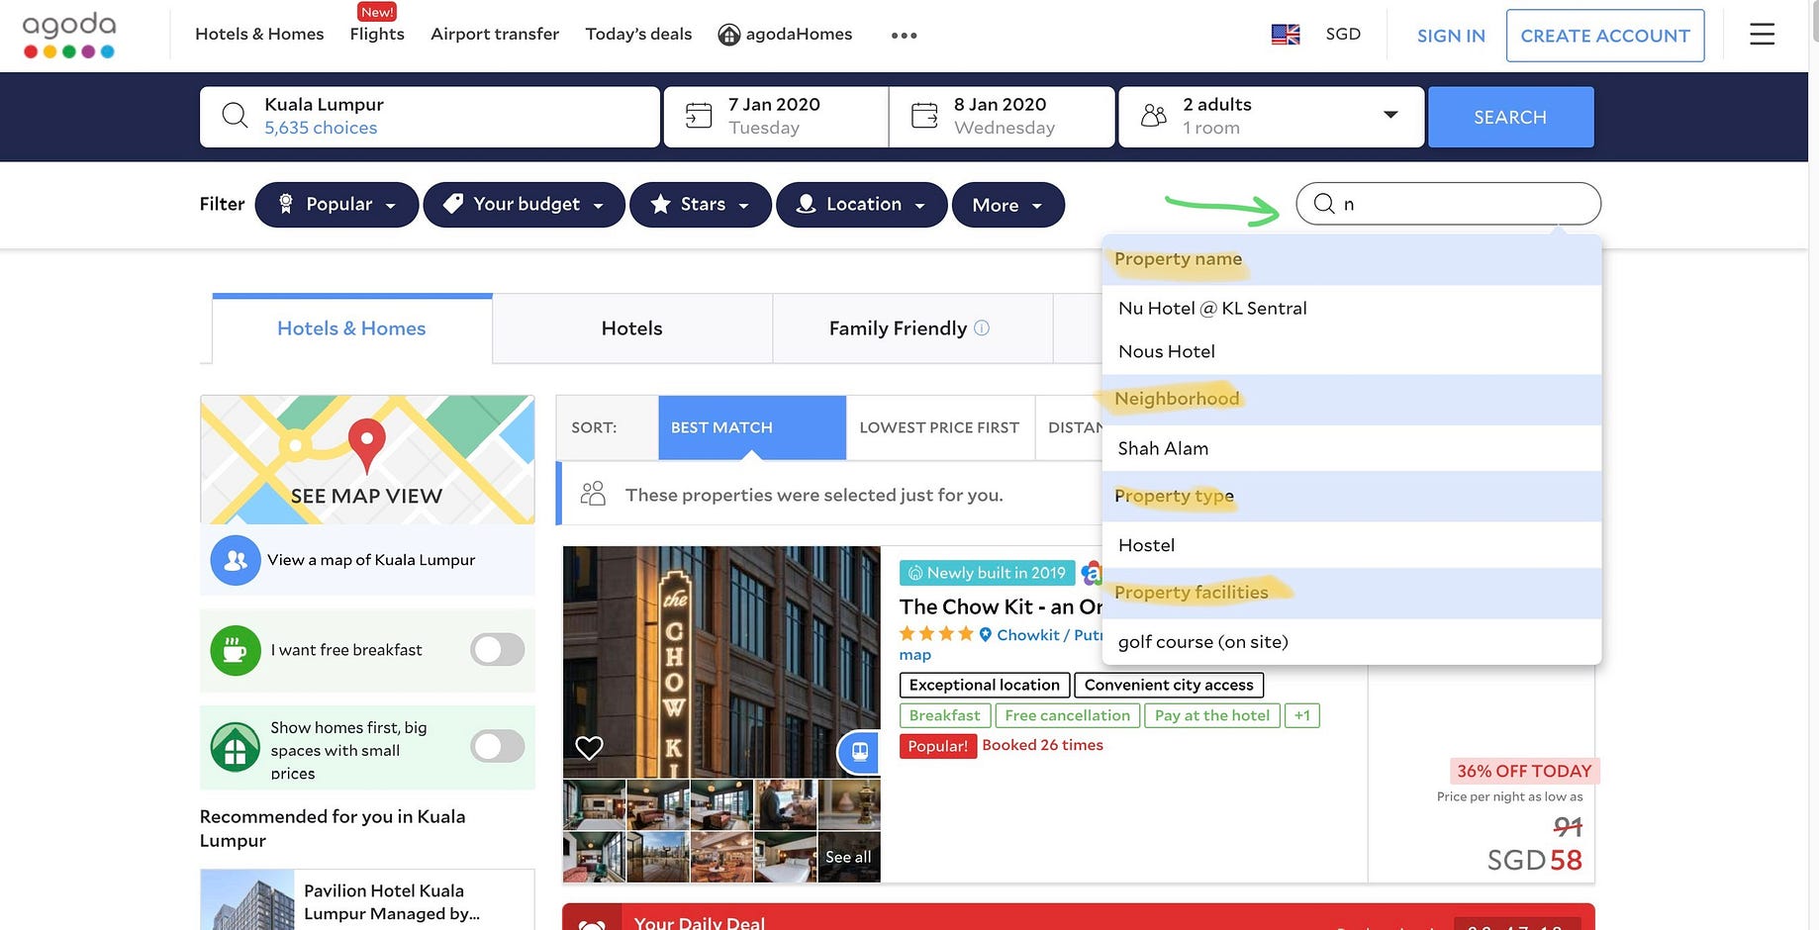
Task: Open the hamburger menu
Action: pyautogui.click(x=1763, y=33)
